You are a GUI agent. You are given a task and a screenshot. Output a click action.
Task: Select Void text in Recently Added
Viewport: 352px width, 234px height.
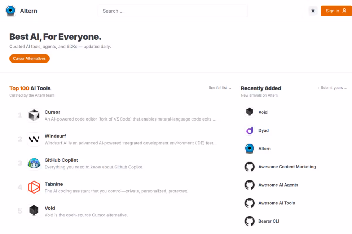tap(263, 112)
